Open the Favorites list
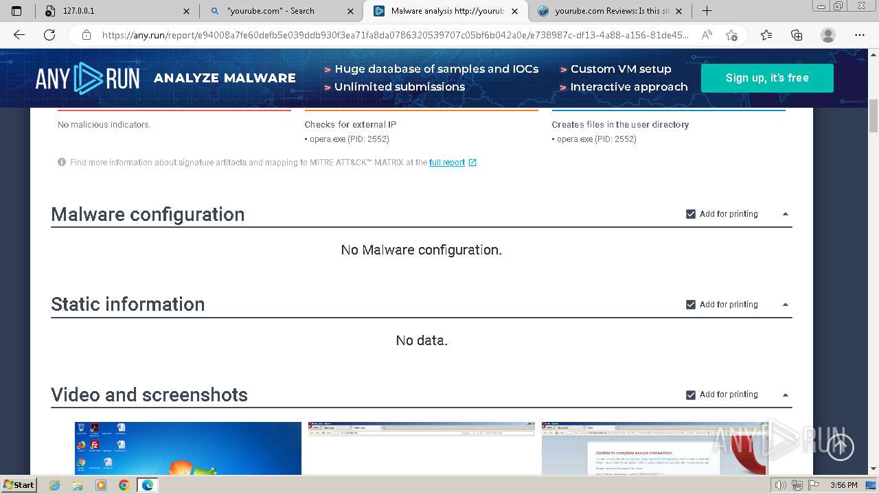 [766, 35]
